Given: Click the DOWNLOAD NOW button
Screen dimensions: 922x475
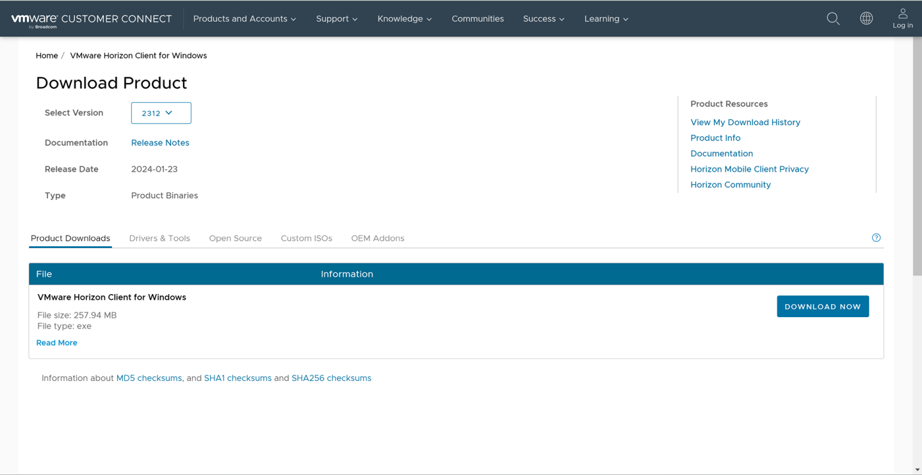Looking at the screenshot, I should click(822, 306).
